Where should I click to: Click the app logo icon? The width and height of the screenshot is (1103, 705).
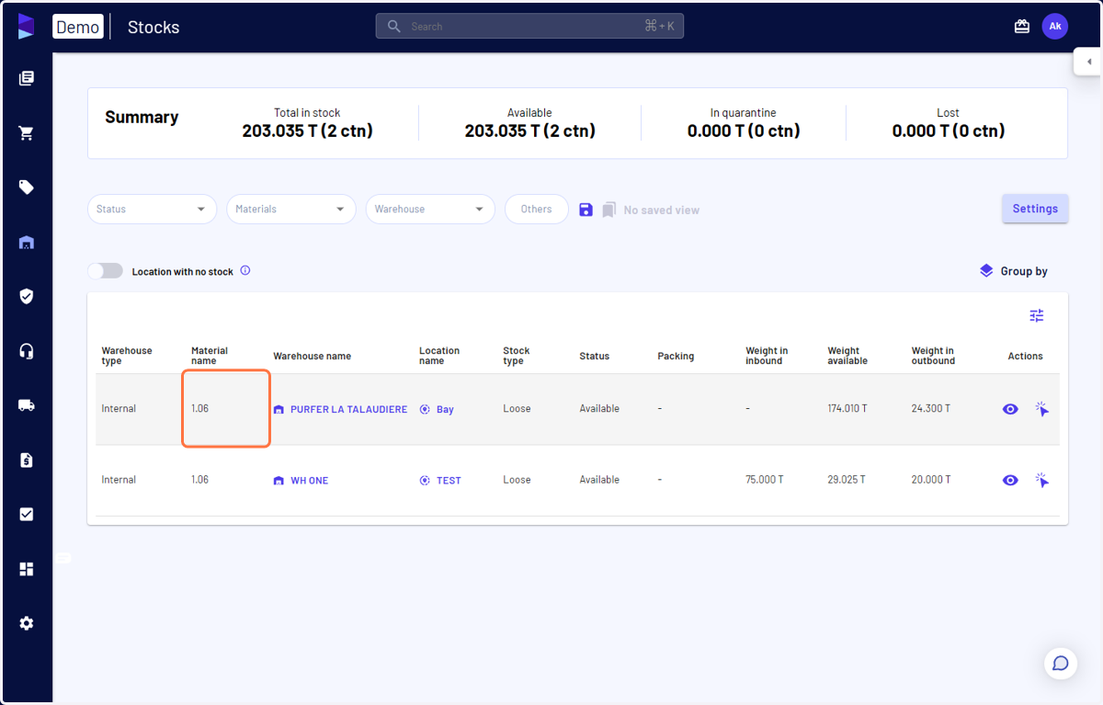[x=26, y=26]
